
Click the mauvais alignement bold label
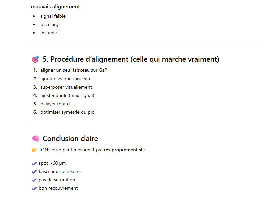[57, 7]
